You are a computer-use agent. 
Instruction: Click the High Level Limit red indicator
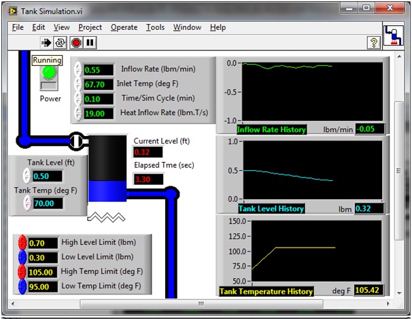tap(22, 243)
